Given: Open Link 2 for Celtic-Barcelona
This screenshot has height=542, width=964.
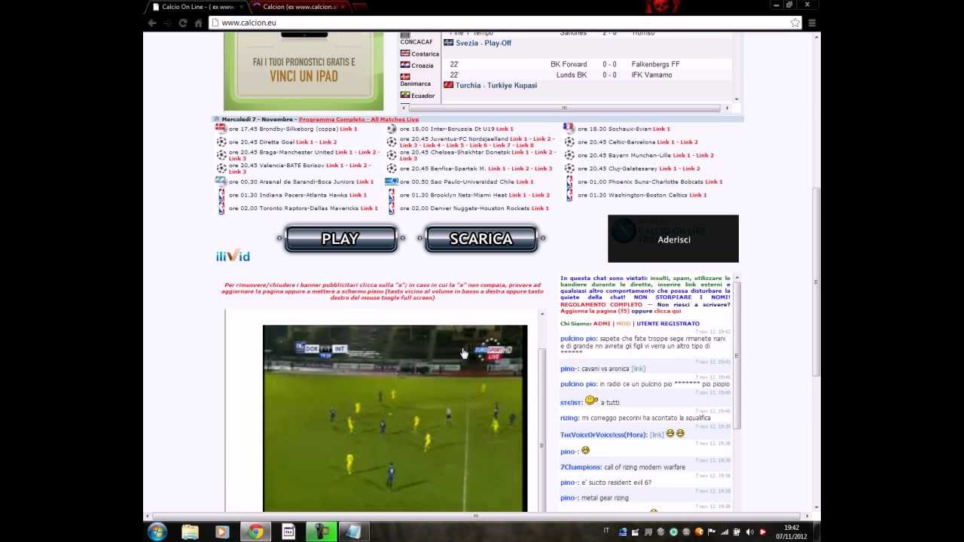Looking at the screenshot, I should coord(689,142).
